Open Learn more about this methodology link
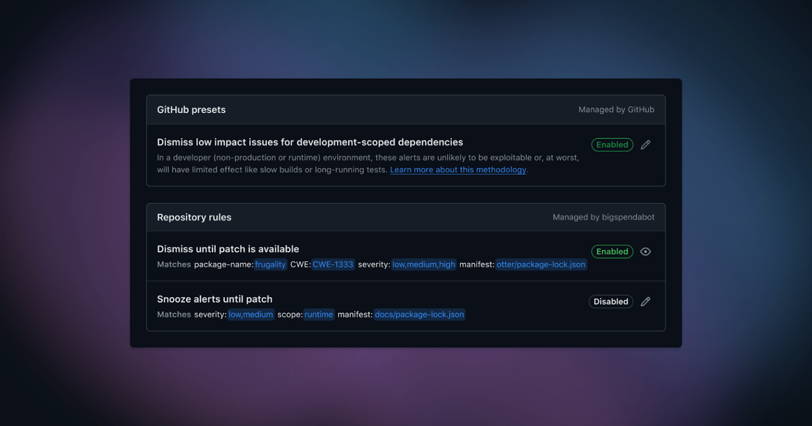The height and width of the screenshot is (426, 812). pos(457,170)
